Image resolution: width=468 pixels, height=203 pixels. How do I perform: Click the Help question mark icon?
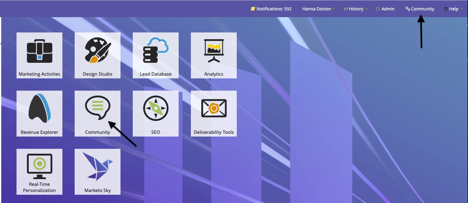[x=446, y=9]
